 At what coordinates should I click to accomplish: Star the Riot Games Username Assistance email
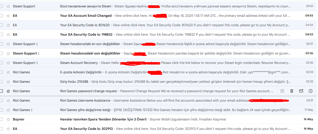pos(8,100)
